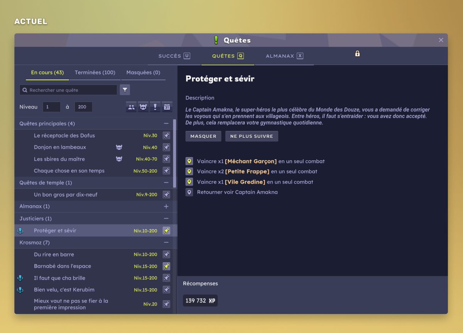The width and height of the screenshot is (463, 333).
Task: Close the Quêtes window
Action: tap(441, 40)
